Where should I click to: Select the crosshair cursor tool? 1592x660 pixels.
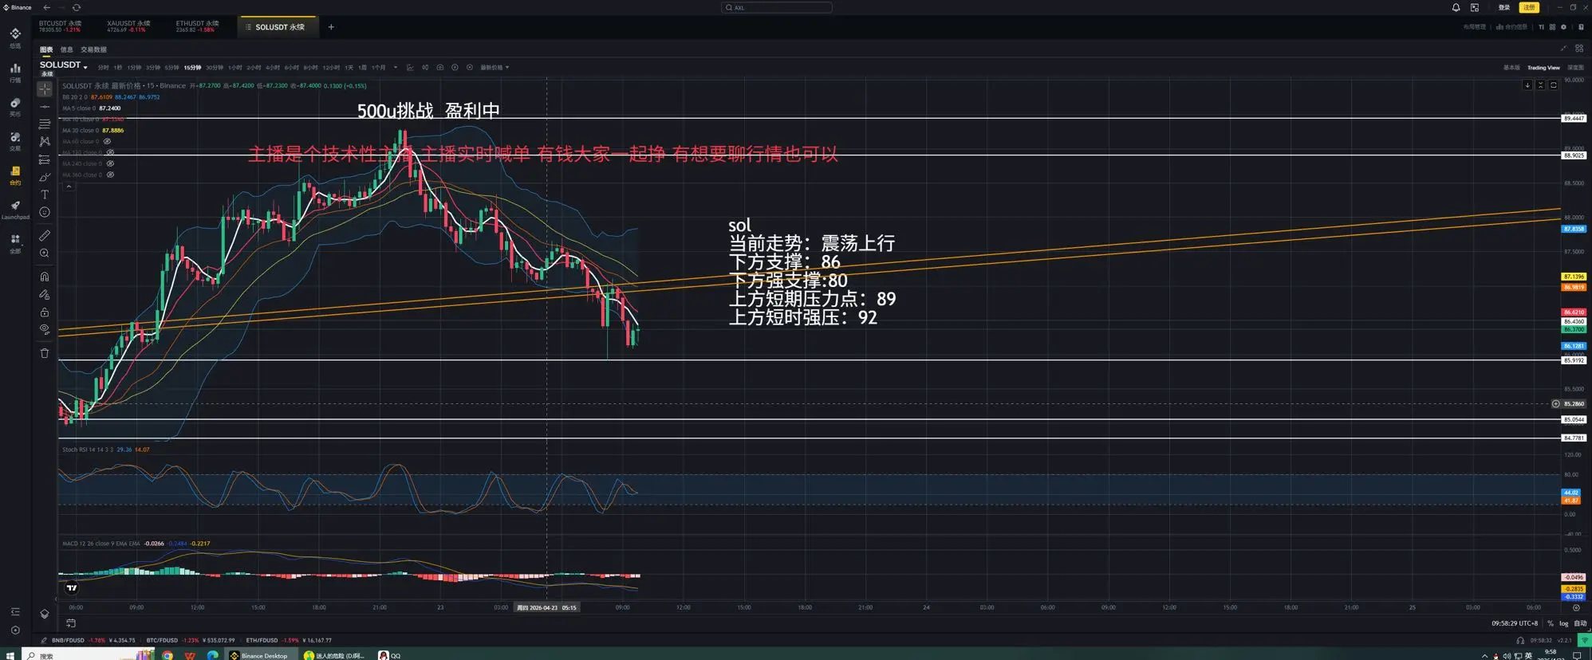pos(45,89)
